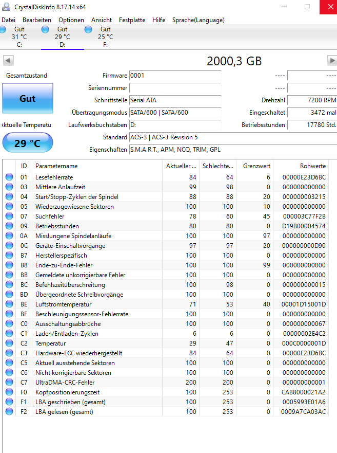Image resolution: width=337 pixels, height=453 pixels.
Task: Click status icon for Hardware-ECC wiederhergestellt
Action: pyautogui.click(x=9, y=353)
